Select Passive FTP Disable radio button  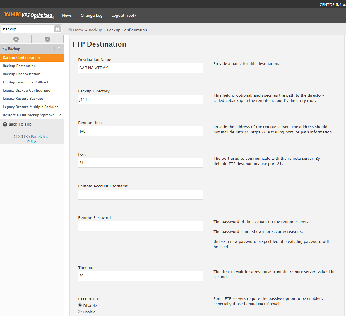(x=80, y=305)
